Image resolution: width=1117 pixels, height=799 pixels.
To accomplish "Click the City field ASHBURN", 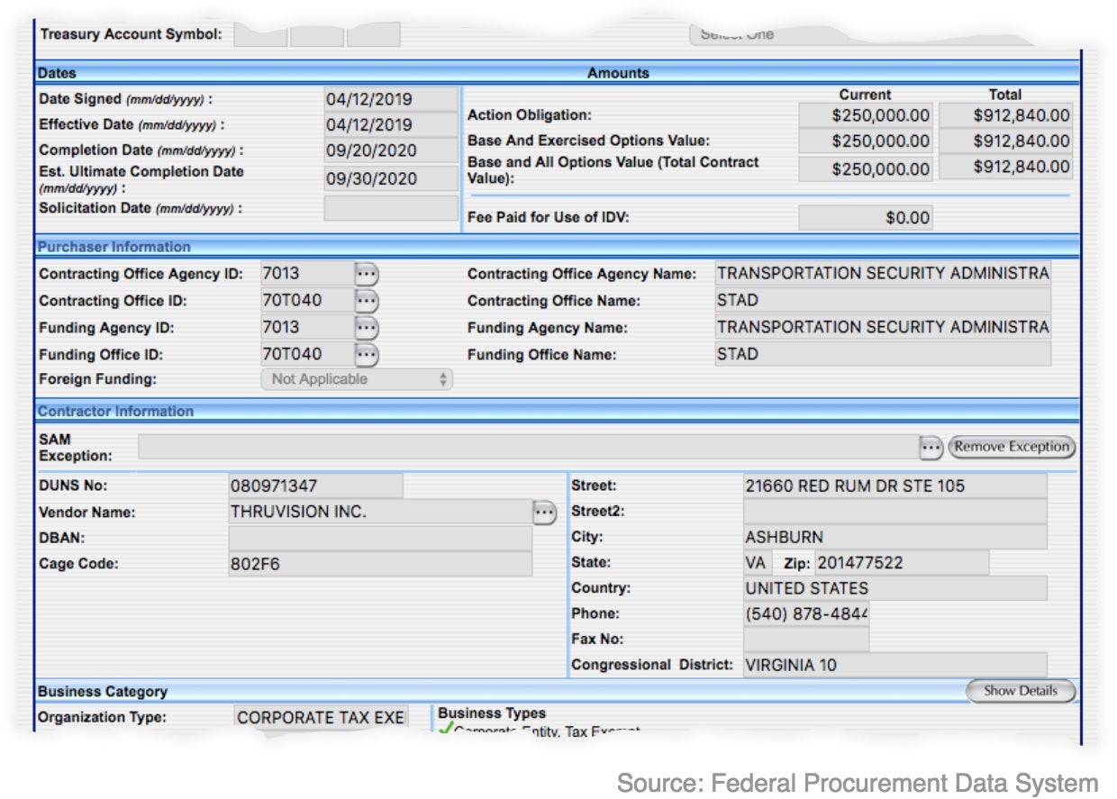I will click(895, 538).
